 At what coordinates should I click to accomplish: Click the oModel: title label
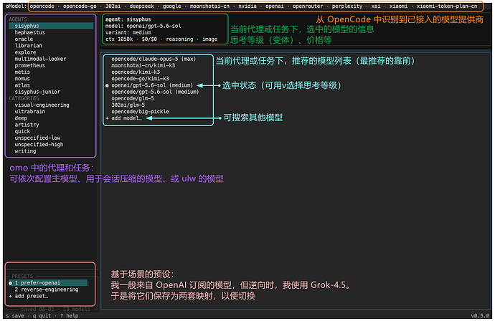pyautogui.click(x=16, y=6)
